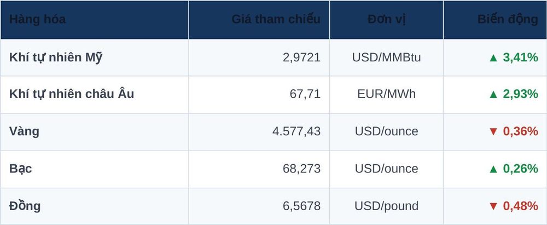Click the Vàng commodity name

point(24,132)
